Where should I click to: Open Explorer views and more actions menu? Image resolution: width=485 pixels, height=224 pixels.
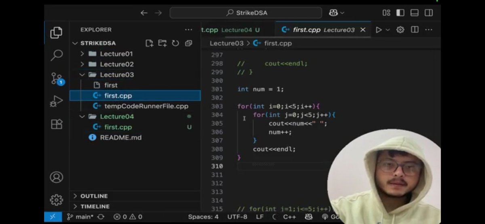tap(189, 30)
